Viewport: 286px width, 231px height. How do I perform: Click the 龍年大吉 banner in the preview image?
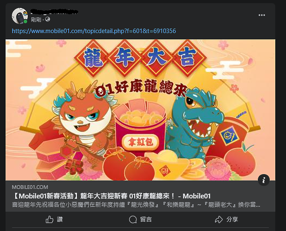(140, 58)
